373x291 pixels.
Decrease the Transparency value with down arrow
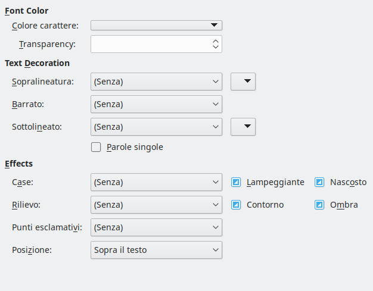[216, 48]
